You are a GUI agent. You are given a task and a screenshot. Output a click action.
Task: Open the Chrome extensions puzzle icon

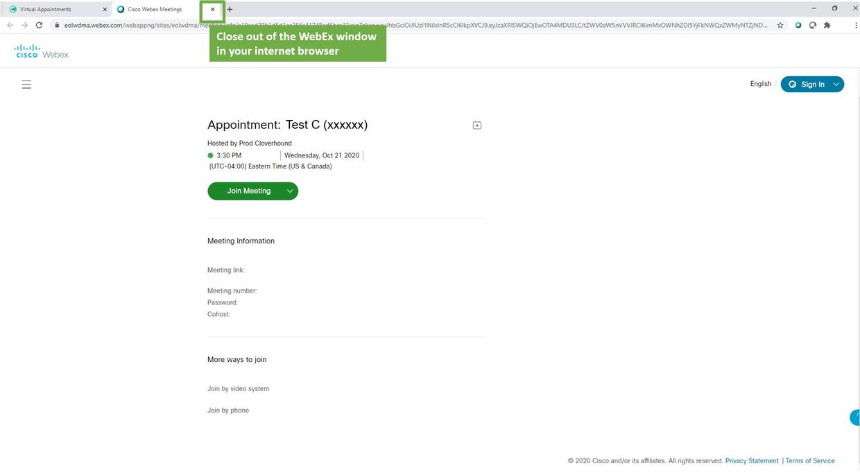point(827,25)
